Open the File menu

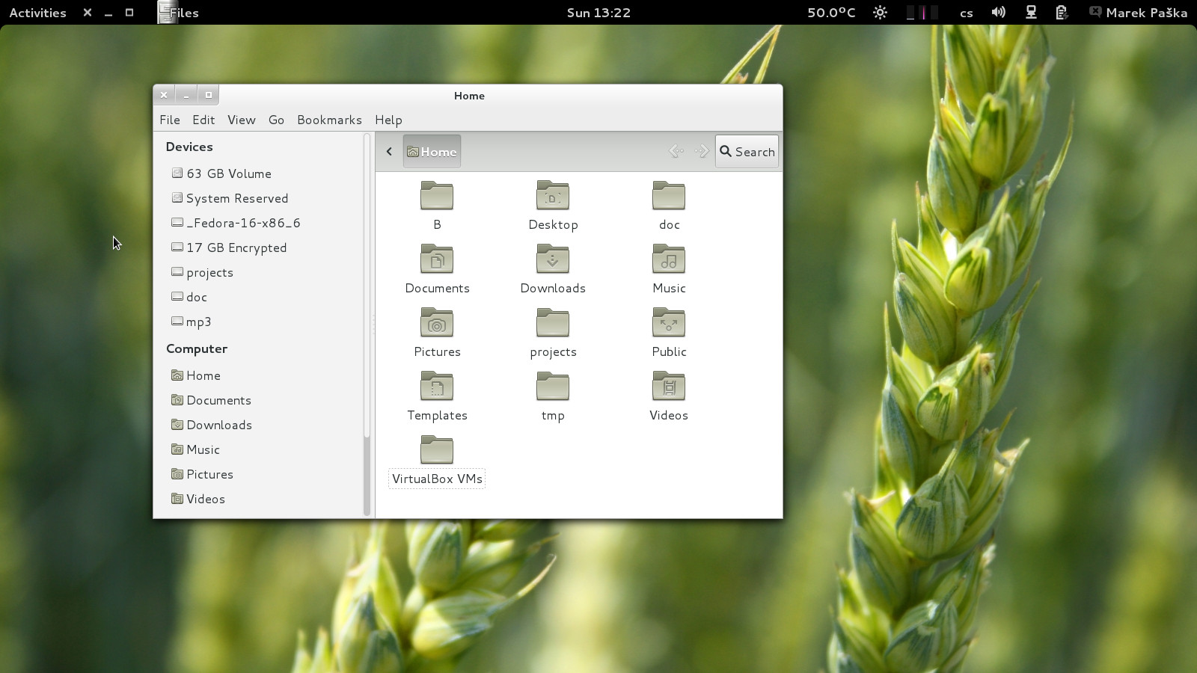(170, 120)
